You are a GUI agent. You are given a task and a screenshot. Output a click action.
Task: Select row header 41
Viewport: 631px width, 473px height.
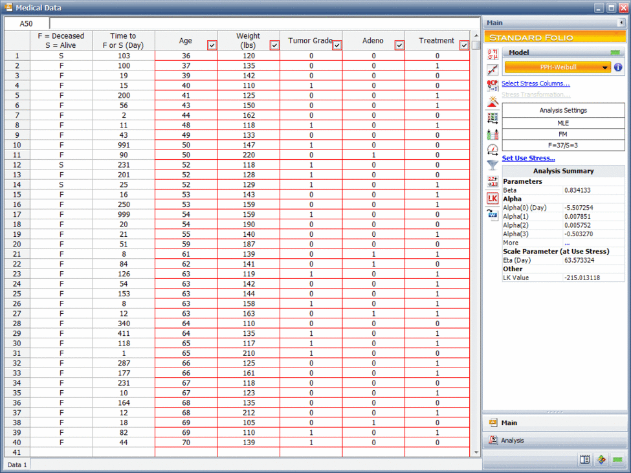[x=17, y=452]
